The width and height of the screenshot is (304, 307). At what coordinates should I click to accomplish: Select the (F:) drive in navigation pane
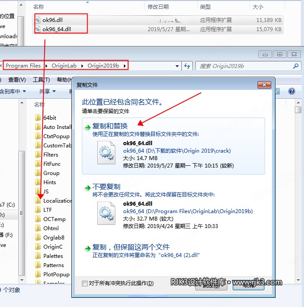tap(6, 235)
